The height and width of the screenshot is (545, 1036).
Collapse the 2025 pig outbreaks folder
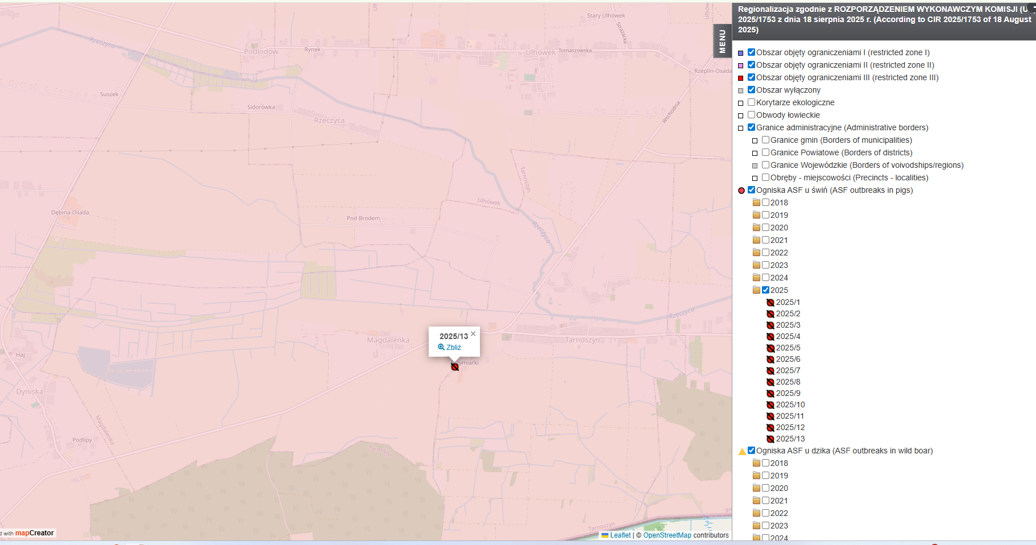click(x=756, y=290)
